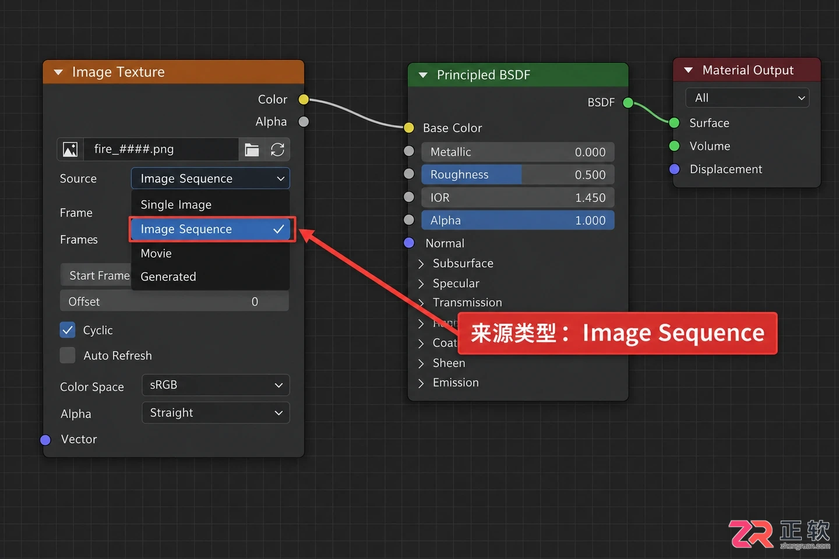Click the Displacement input socket
839x559 pixels.
pyautogui.click(x=675, y=169)
